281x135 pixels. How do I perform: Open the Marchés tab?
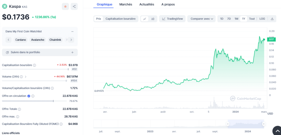click(x=126, y=4)
